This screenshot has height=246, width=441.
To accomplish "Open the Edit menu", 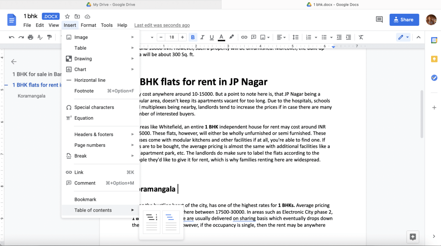I will 40,25.
